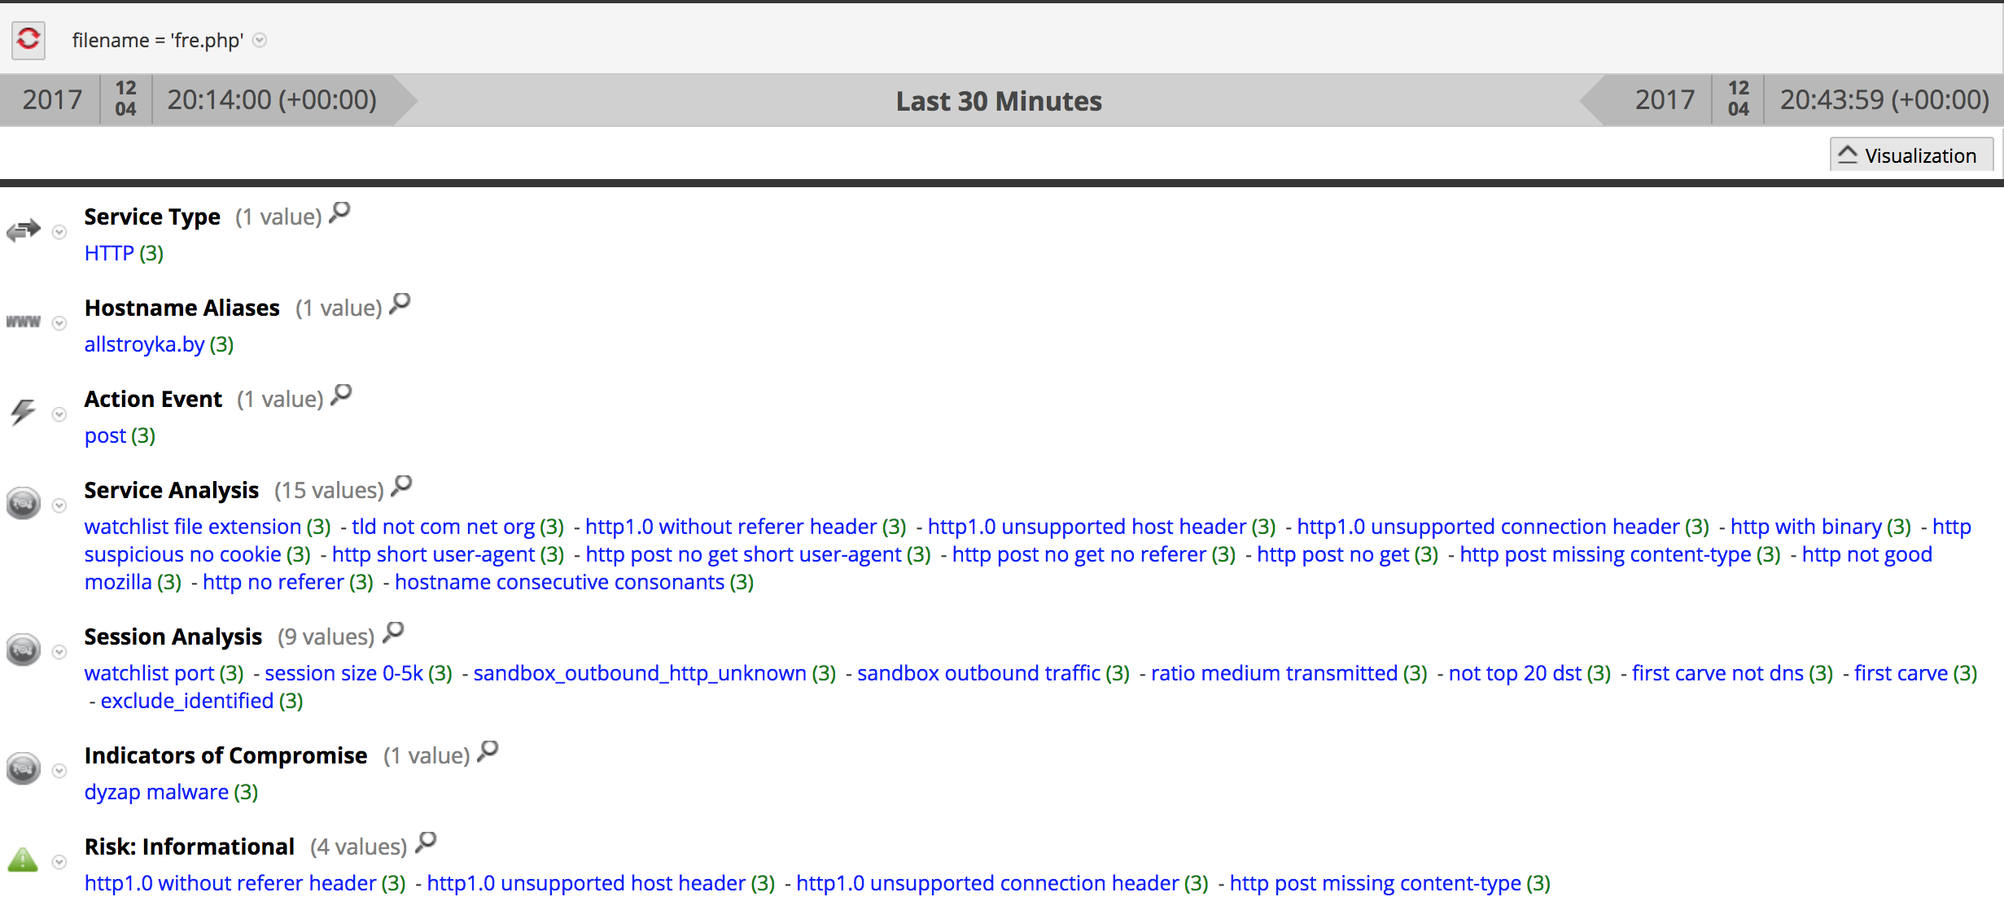
Task: Expand the chevron beside Action Event
Action: click(x=59, y=414)
